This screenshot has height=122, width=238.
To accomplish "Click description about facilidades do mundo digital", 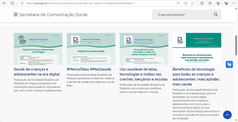I will coord(196,104).
